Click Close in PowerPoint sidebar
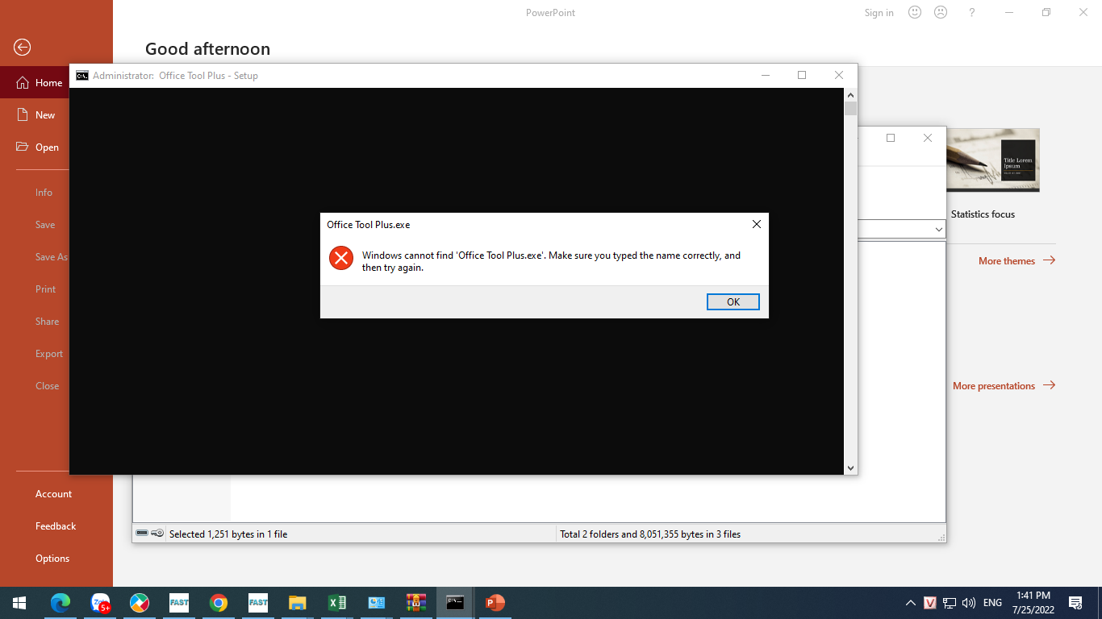The height and width of the screenshot is (619, 1102). tap(47, 386)
